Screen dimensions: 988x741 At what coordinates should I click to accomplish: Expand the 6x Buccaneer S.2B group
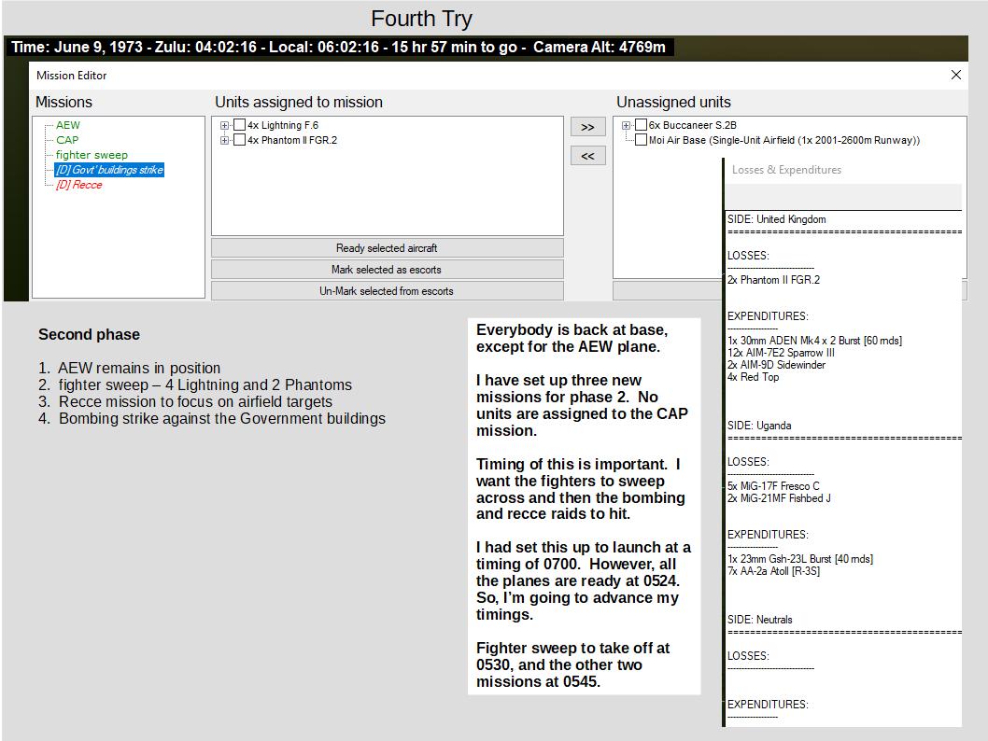(x=626, y=125)
